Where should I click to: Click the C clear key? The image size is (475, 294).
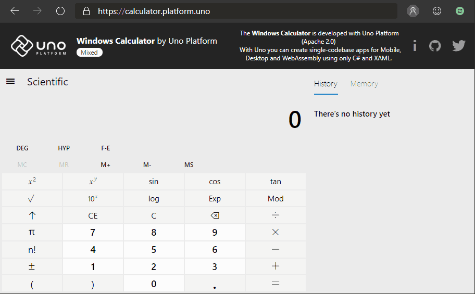[x=154, y=215]
